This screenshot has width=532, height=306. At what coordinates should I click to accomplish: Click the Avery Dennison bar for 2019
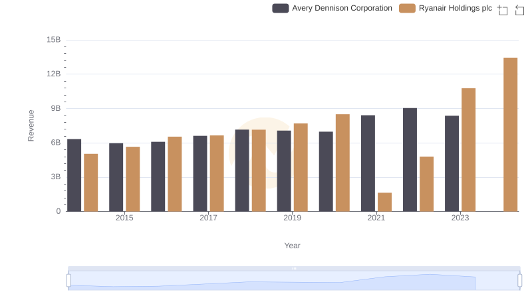[x=284, y=171]
